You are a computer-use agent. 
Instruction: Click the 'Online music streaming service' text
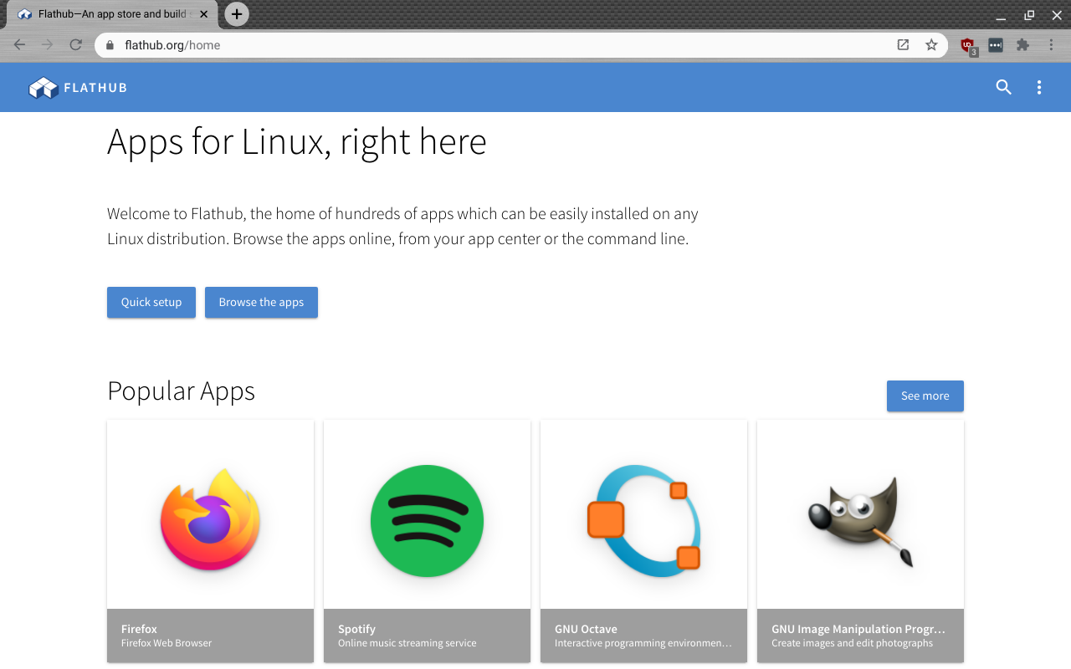[x=407, y=643]
